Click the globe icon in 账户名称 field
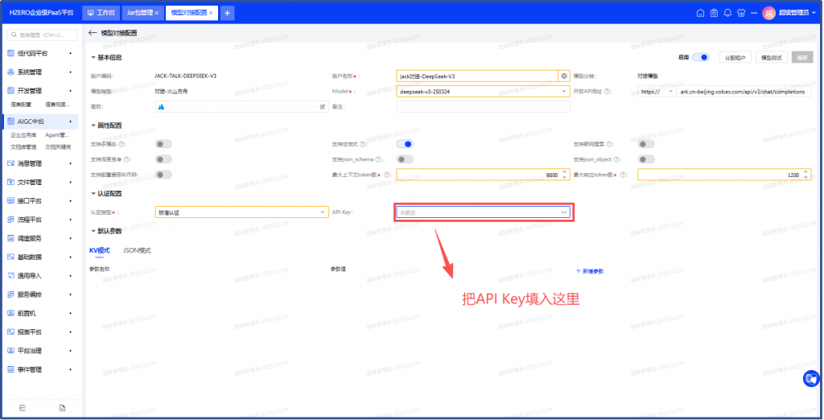The width and height of the screenshot is (824, 420). [x=564, y=76]
